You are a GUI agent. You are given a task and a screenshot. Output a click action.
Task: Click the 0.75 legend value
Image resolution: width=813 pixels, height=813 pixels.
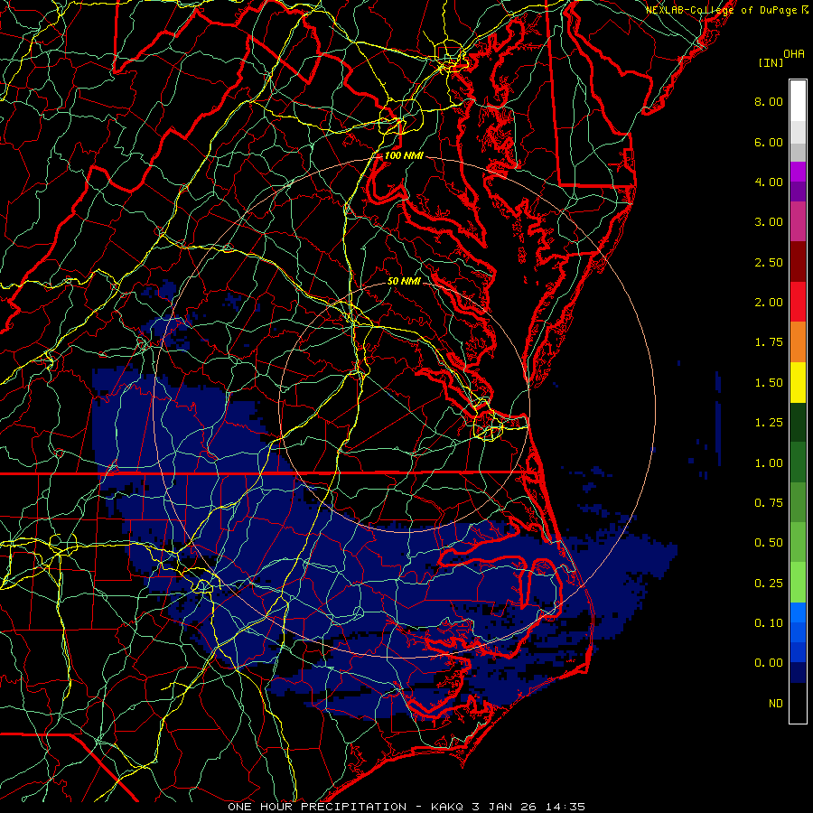[769, 503]
